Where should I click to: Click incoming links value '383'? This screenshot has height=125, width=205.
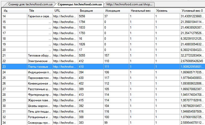91,123
